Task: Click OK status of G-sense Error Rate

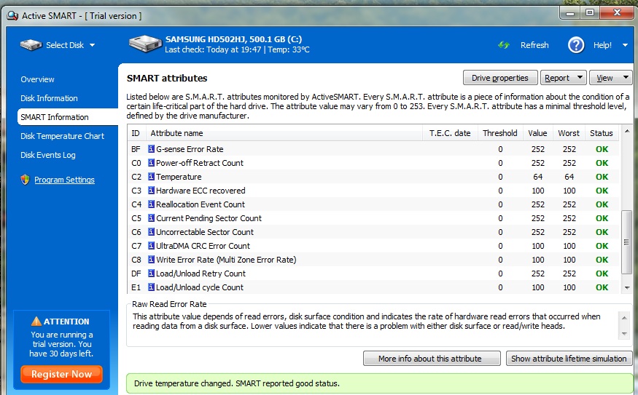Action: click(x=602, y=149)
